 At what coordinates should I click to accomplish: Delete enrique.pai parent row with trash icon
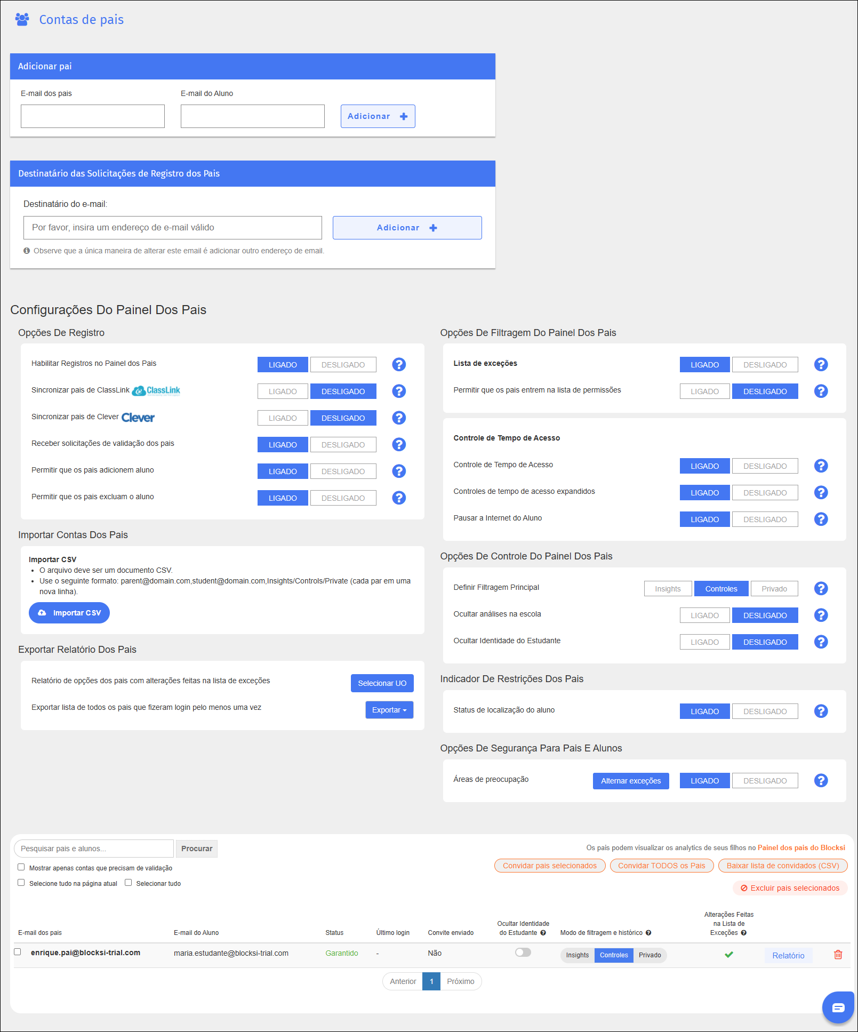click(x=838, y=955)
